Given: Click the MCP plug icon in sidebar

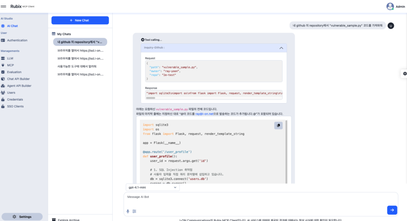Looking at the screenshot, I should pos(3,65).
